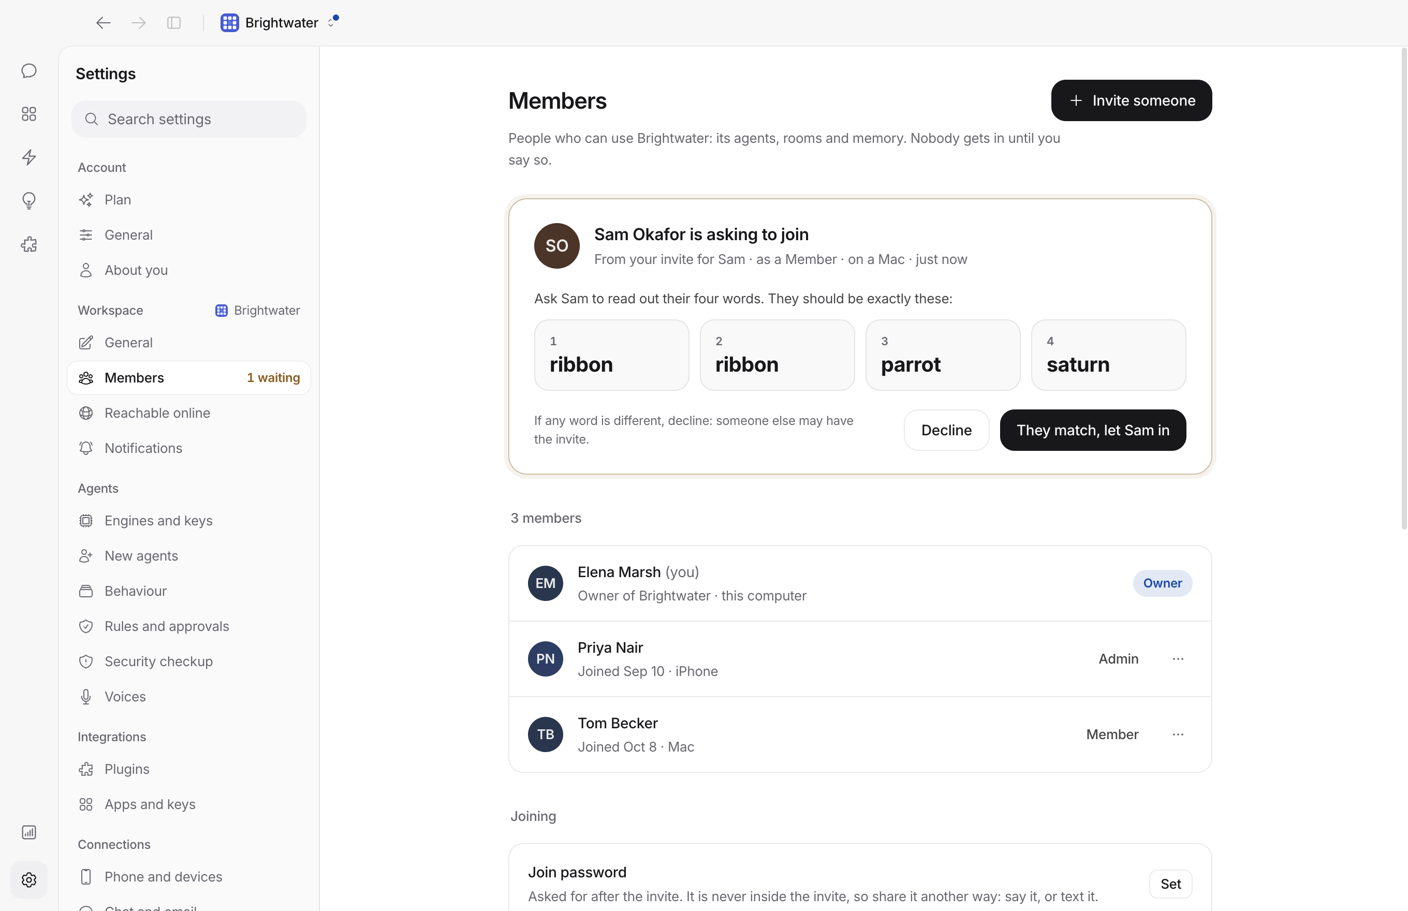The image size is (1408, 911).
Task: Click the Brightwater label beside Workspace heading
Action: pos(257,311)
